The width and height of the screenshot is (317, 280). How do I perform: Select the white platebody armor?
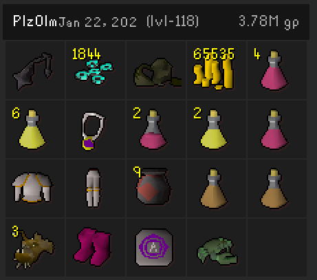32,188
